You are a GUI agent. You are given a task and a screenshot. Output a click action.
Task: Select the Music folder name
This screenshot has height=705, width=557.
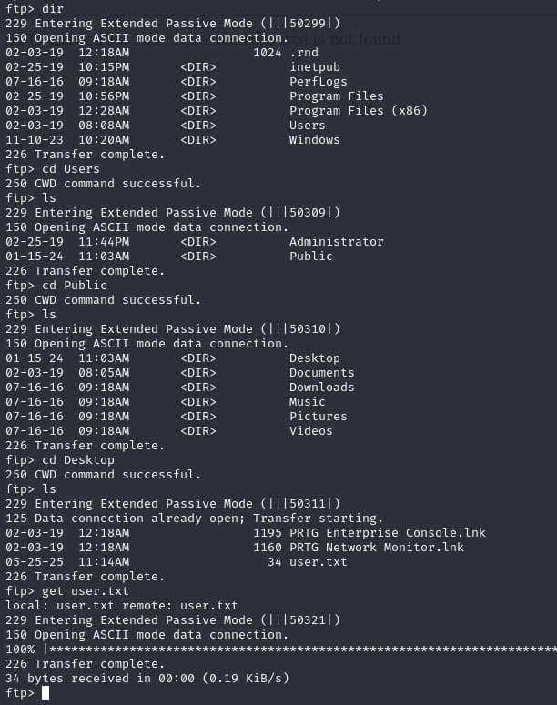tap(307, 402)
